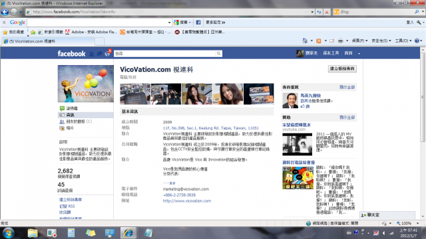Open the Google toolbar search box dropdown
The image size is (426, 239).
coord(169,23)
